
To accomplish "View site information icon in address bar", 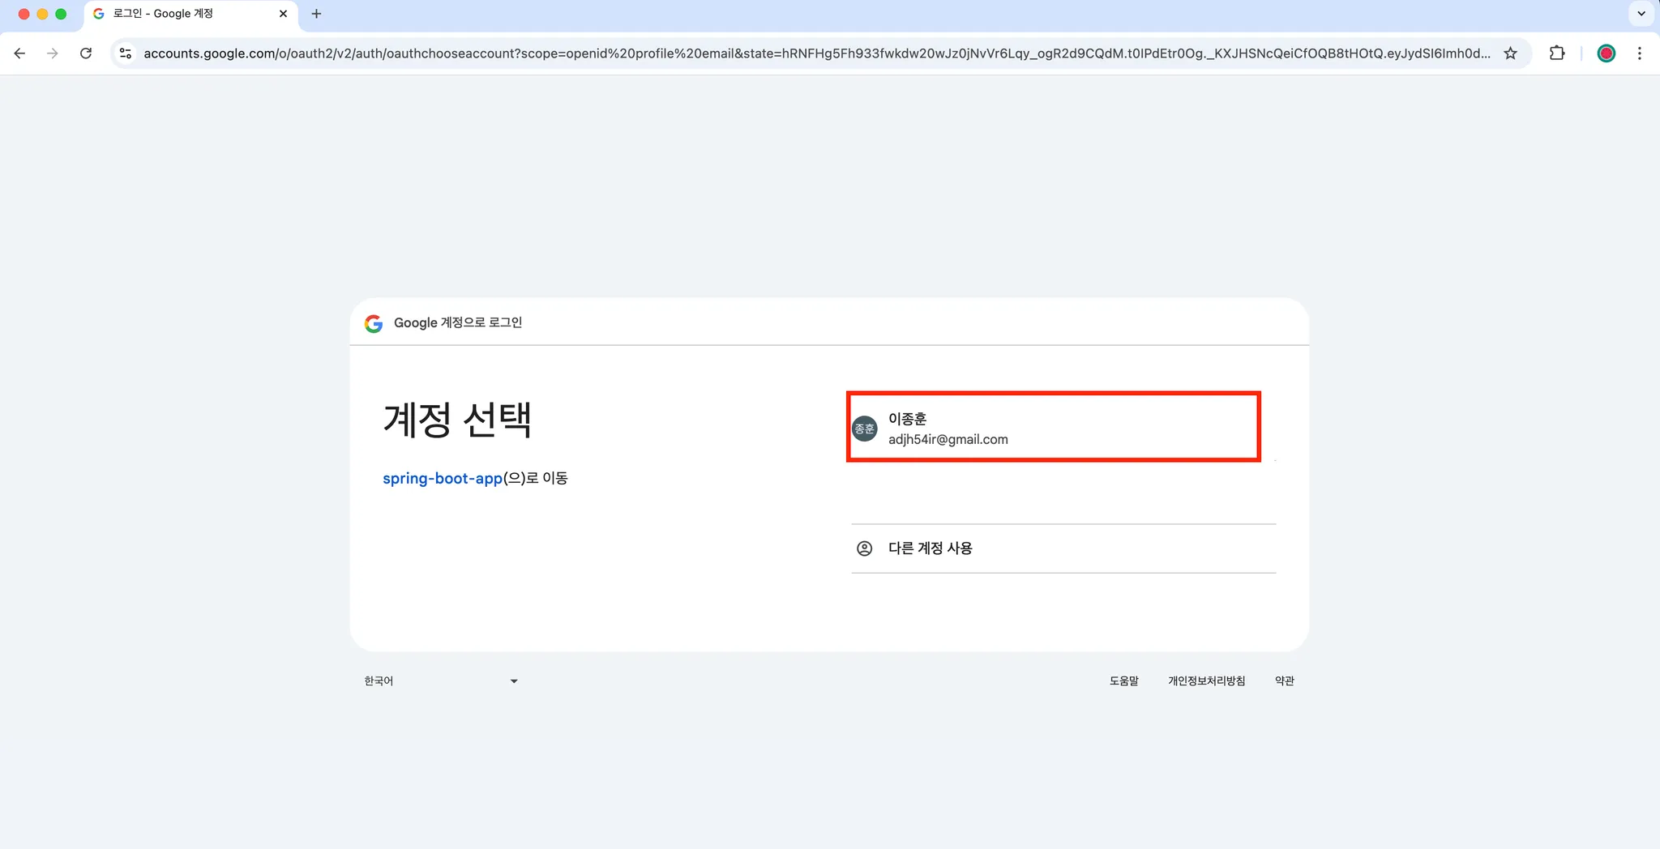I will click(x=126, y=53).
